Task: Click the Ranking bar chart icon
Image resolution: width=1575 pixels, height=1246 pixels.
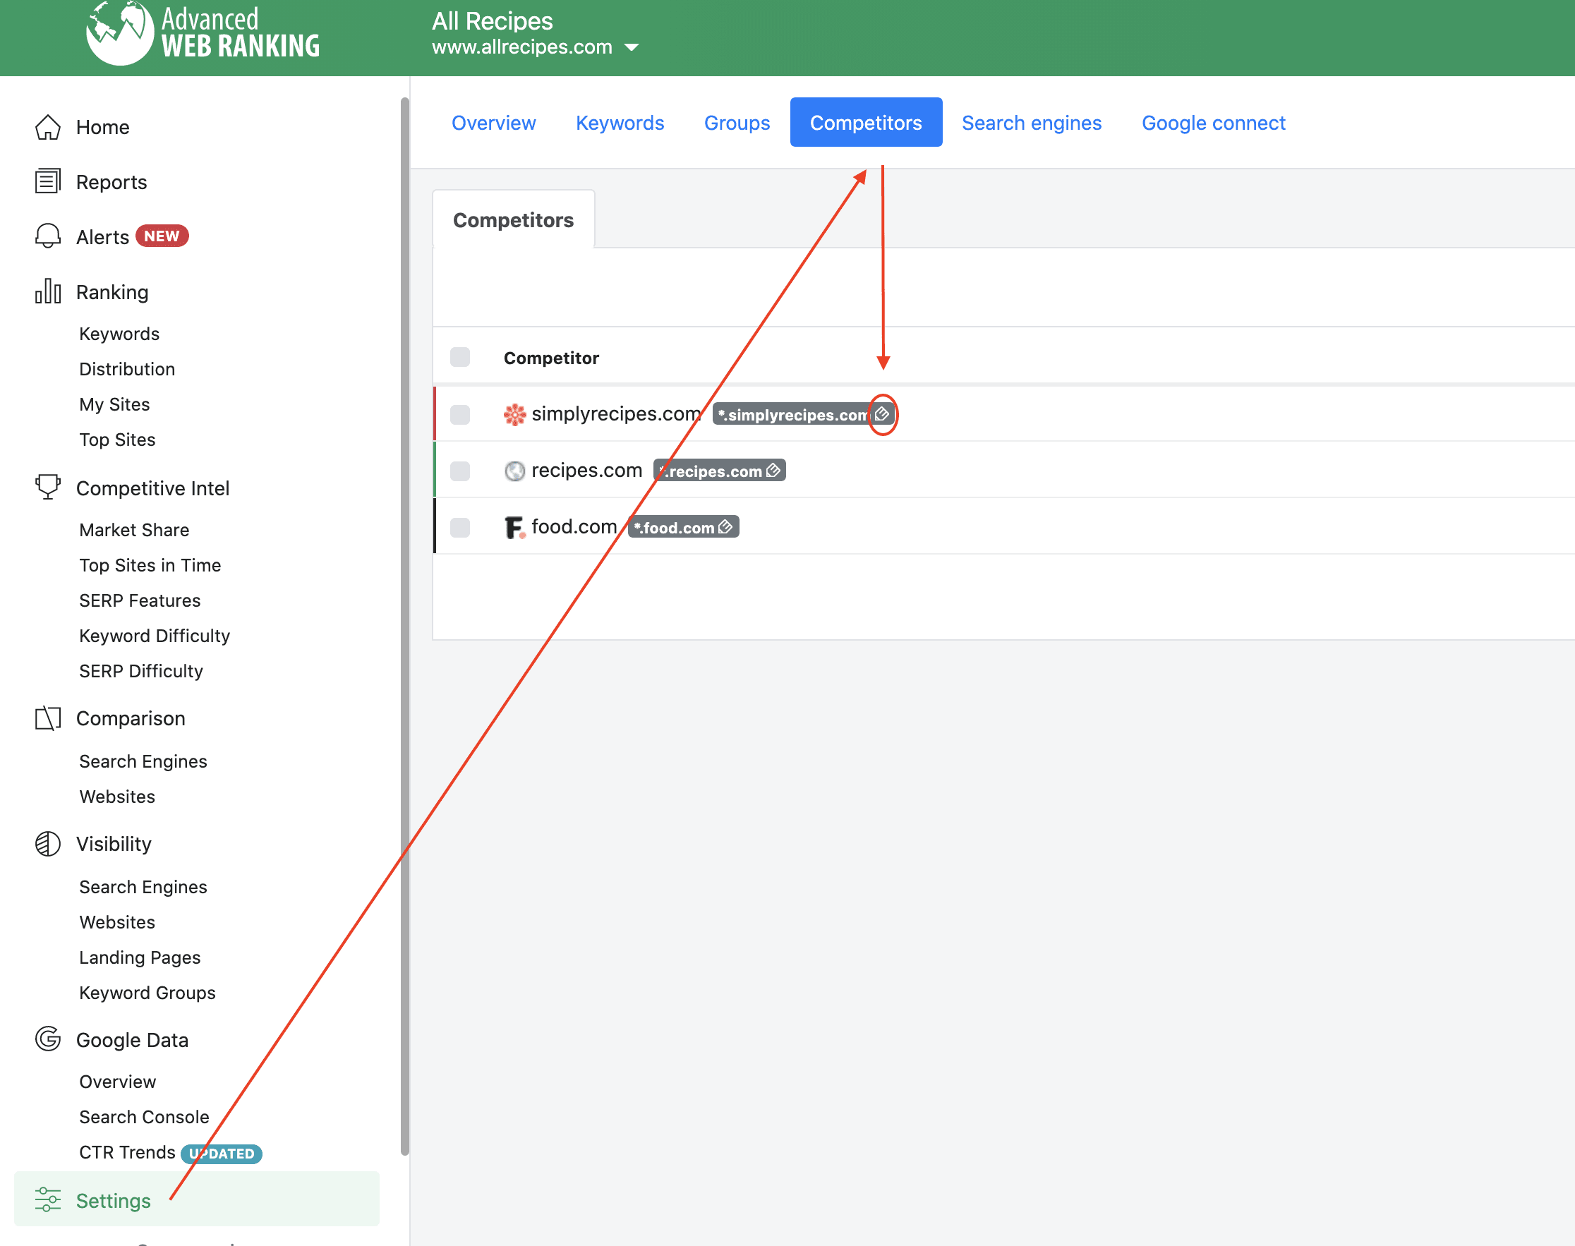Action: tap(48, 291)
